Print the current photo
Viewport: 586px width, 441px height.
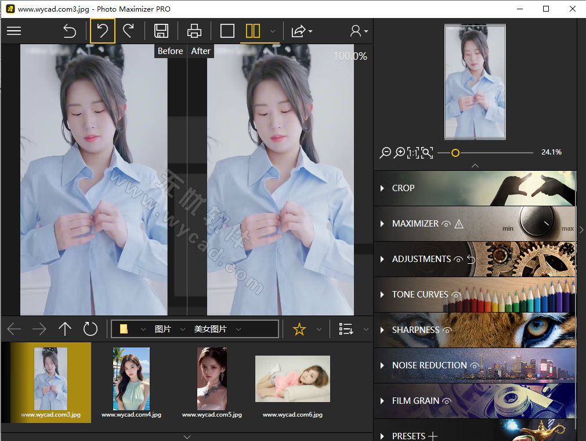tap(194, 31)
